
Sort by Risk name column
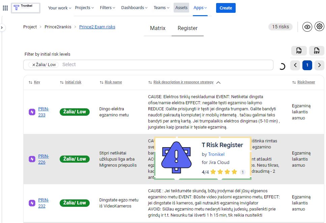pos(111,82)
